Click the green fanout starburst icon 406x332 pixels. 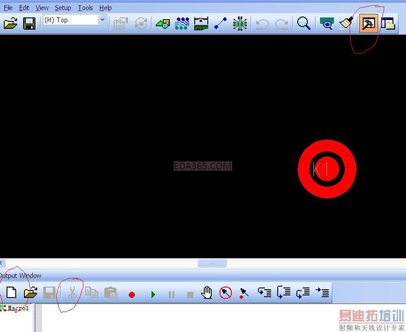240,24
